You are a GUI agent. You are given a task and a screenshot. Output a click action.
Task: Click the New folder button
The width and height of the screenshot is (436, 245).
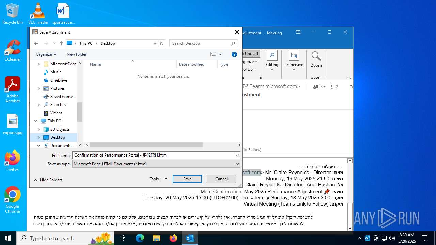(77, 54)
